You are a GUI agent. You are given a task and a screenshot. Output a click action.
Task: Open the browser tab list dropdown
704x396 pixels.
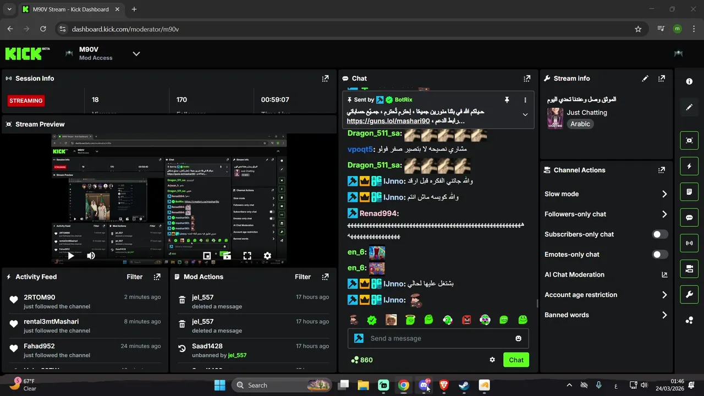9,9
